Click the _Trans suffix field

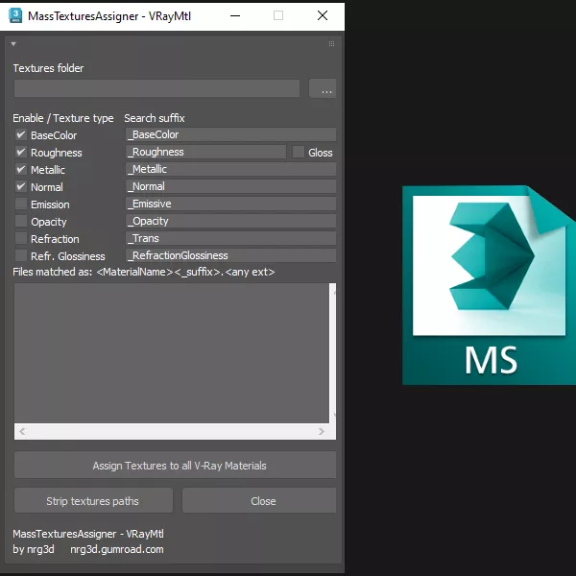230,238
